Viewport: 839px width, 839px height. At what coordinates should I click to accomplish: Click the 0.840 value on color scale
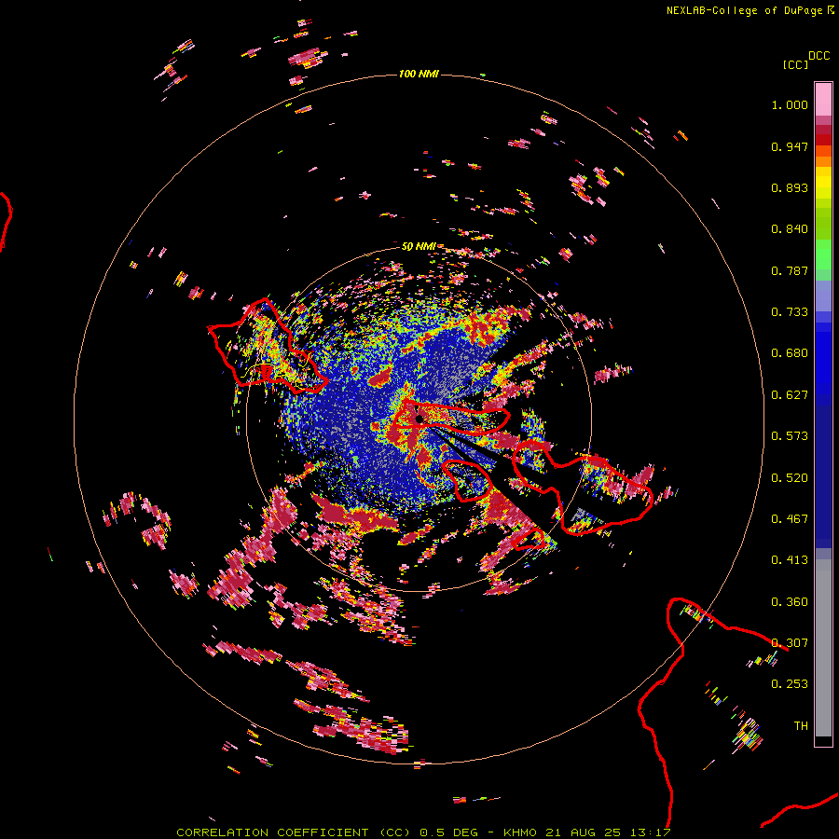click(790, 229)
